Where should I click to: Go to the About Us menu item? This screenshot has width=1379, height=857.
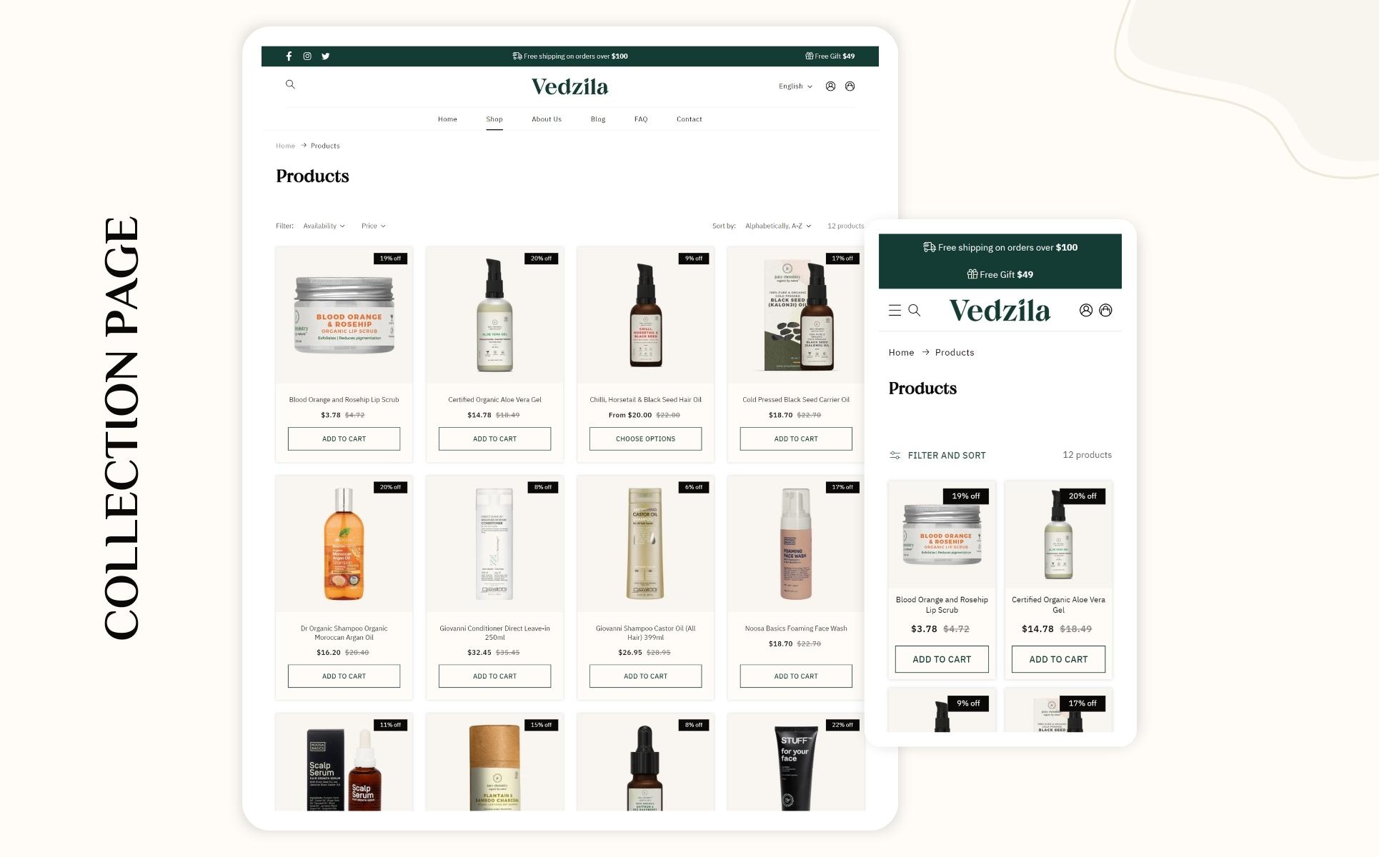547,119
